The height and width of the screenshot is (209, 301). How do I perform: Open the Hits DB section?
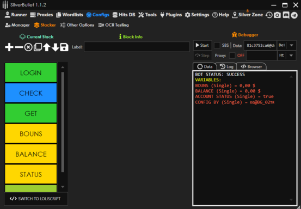pos(124,15)
